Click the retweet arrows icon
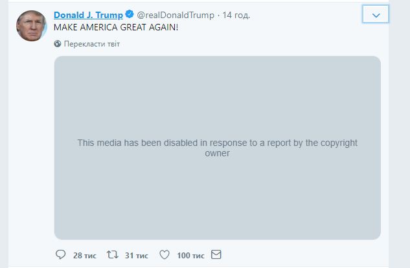 [x=113, y=255]
